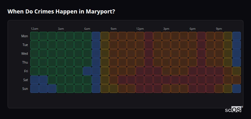Click the "9am" hour label

pos(114,29)
